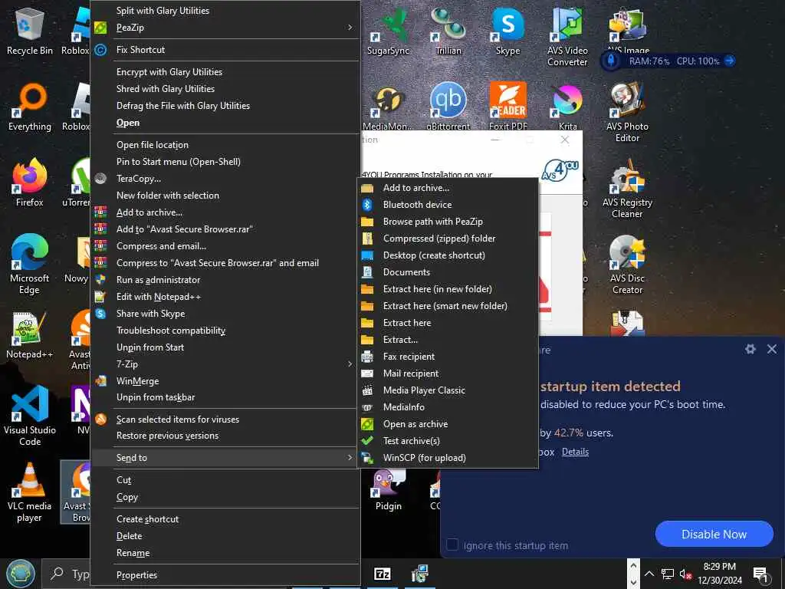Open network tray icon
785x589 pixels.
coord(668,574)
